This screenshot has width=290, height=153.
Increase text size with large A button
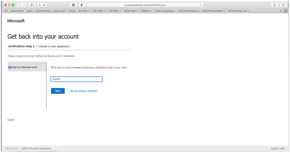44,5
